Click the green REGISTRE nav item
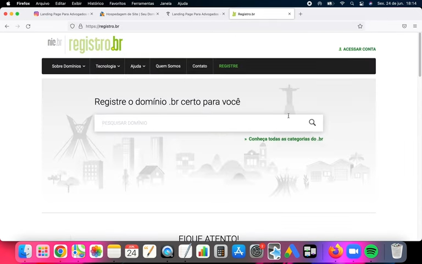 (x=228, y=66)
